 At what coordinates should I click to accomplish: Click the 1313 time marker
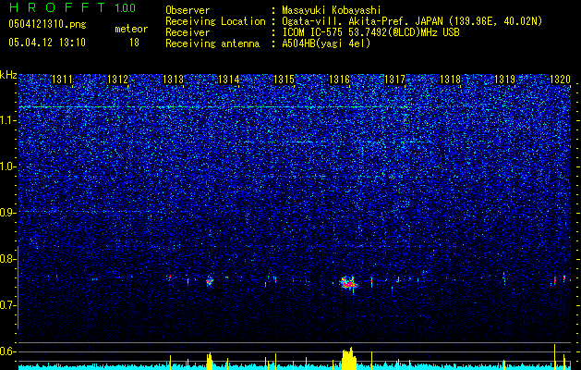(x=173, y=79)
